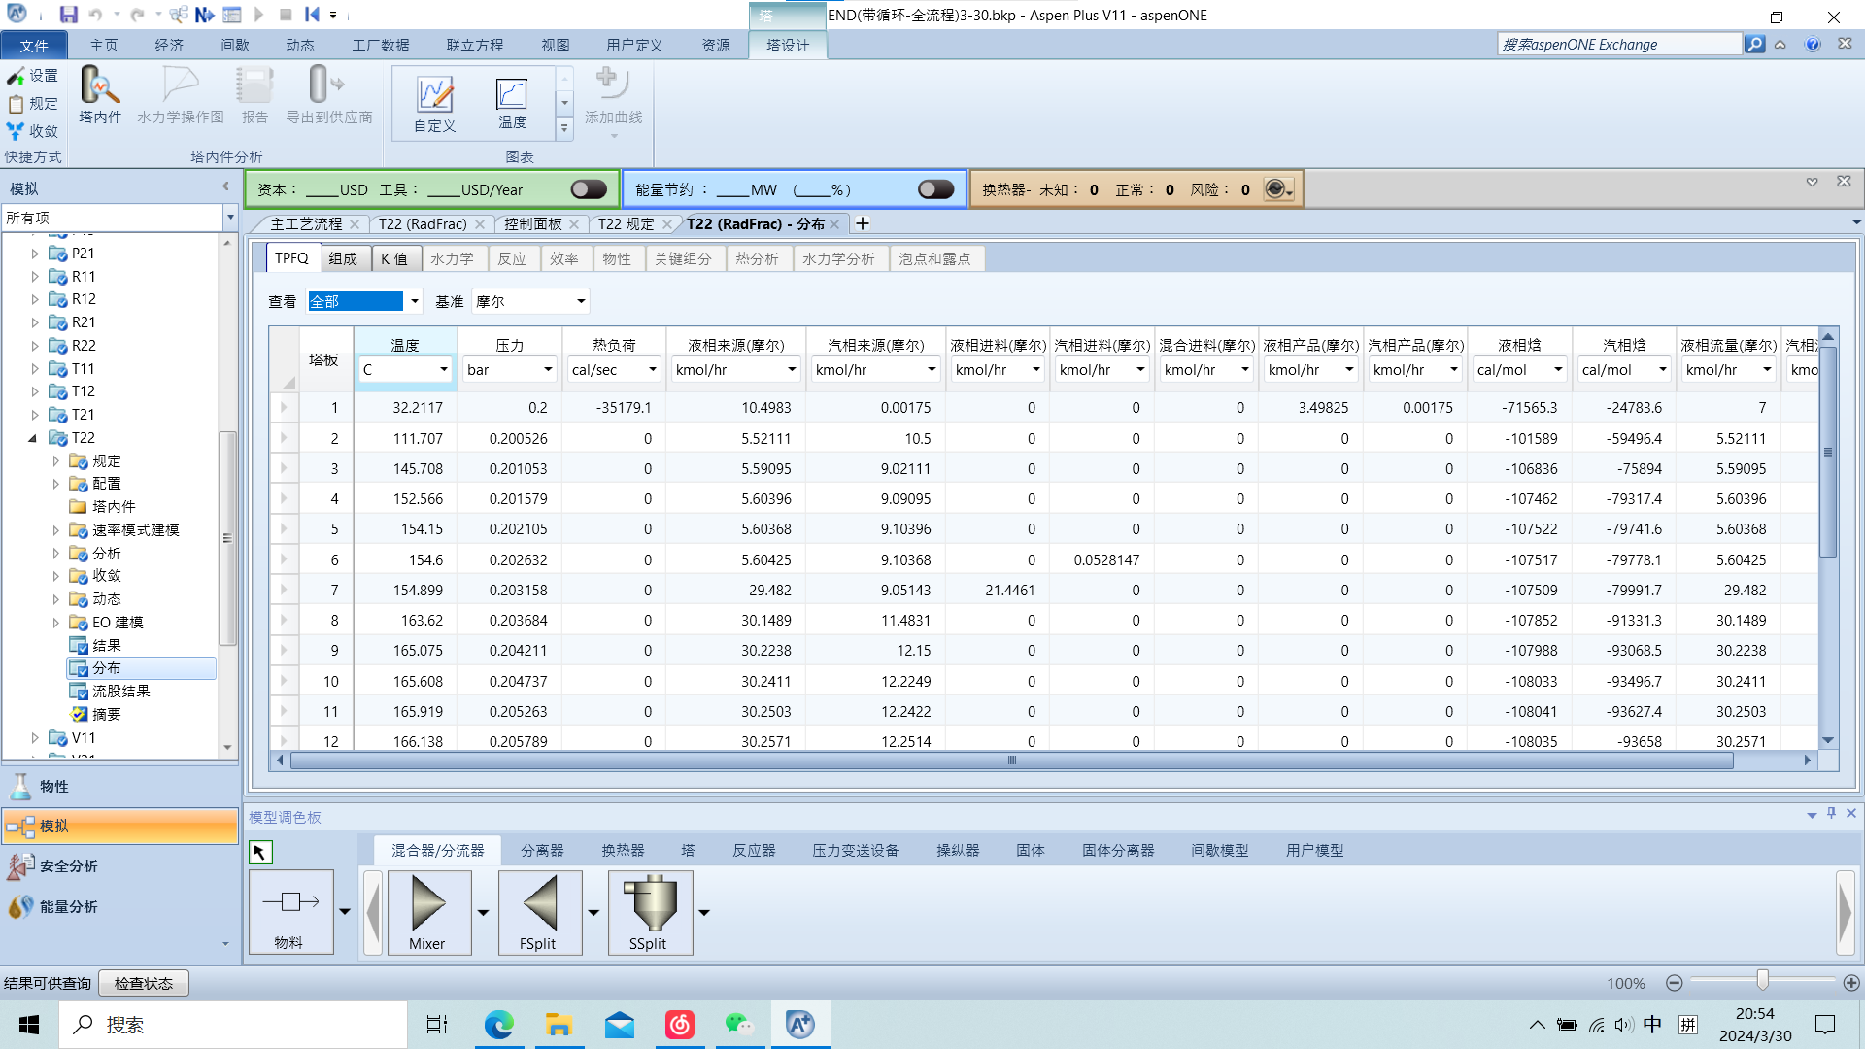
Task: Click the help question mark icon
Action: coord(1813,44)
